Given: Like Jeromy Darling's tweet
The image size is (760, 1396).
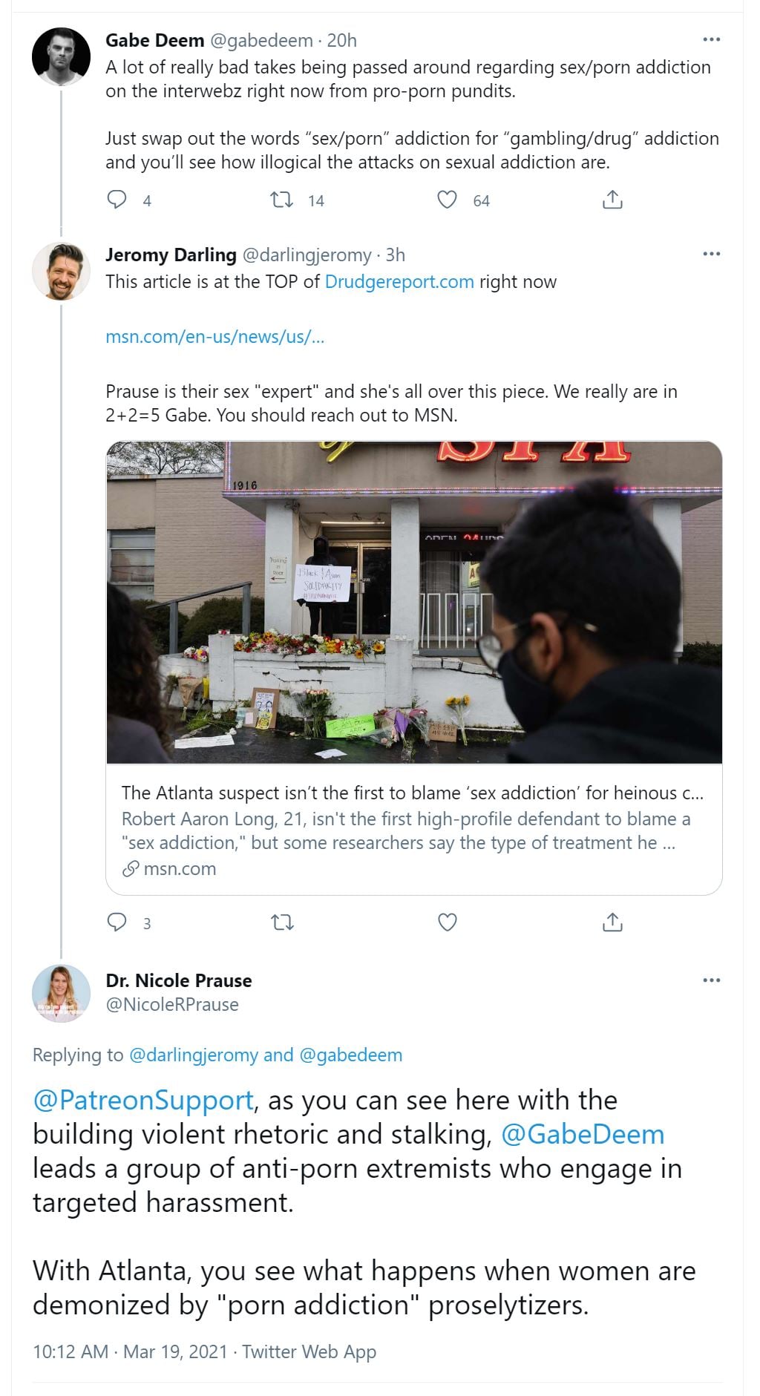Looking at the screenshot, I should point(447,923).
